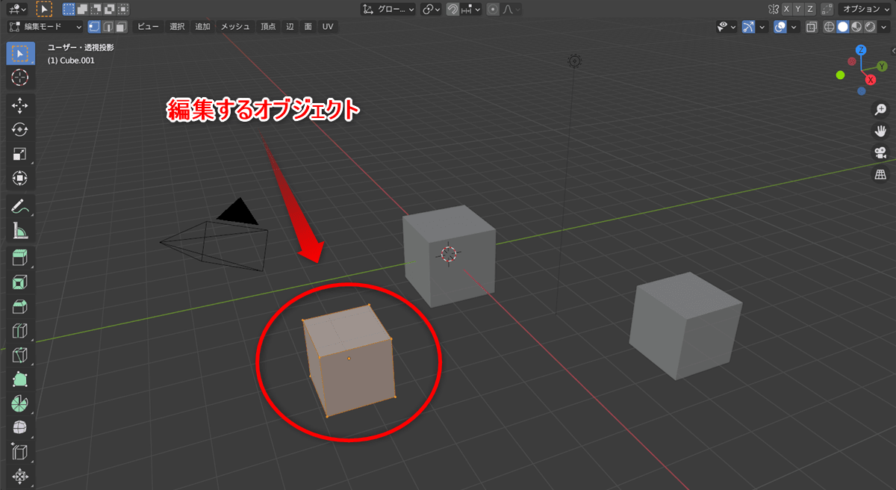This screenshot has height=490, width=896.
Task: Toggle X axis mirror
Action: (x=785, y=9)
